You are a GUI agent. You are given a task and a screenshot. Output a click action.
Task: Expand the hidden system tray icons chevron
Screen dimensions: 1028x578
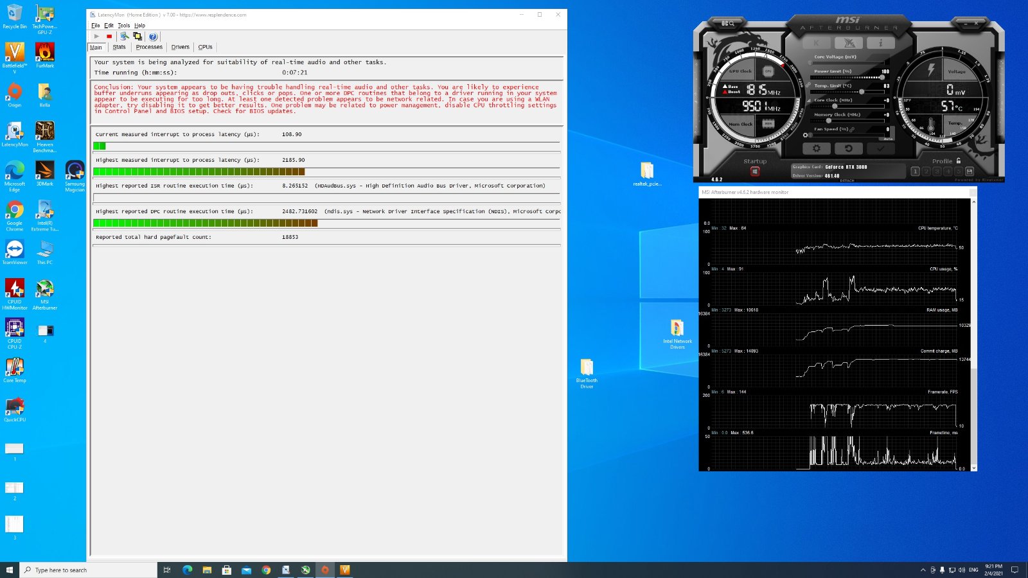923,570
